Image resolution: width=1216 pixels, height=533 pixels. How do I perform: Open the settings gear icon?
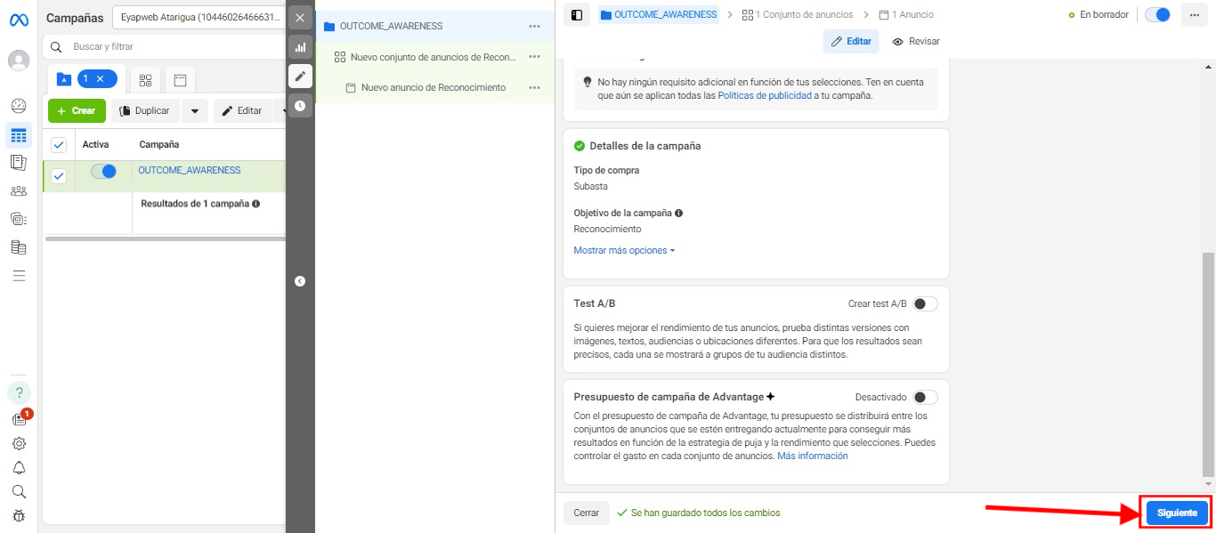tap(19, 443)
